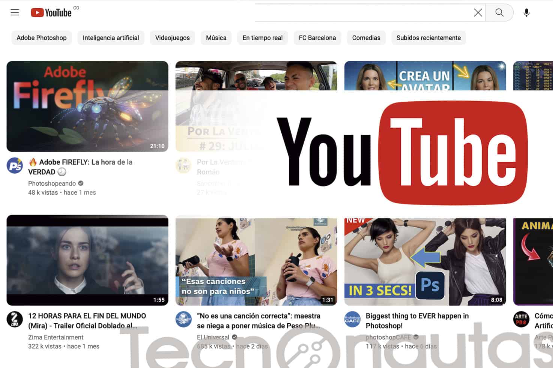Start voice search with microphone icon

[x=526, y=12]
